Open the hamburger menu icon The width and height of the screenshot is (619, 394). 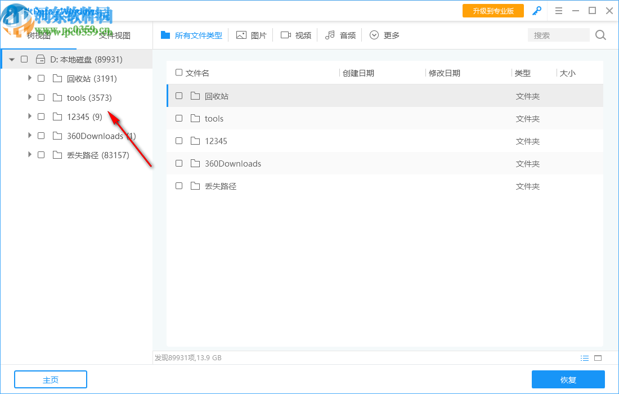559,10
